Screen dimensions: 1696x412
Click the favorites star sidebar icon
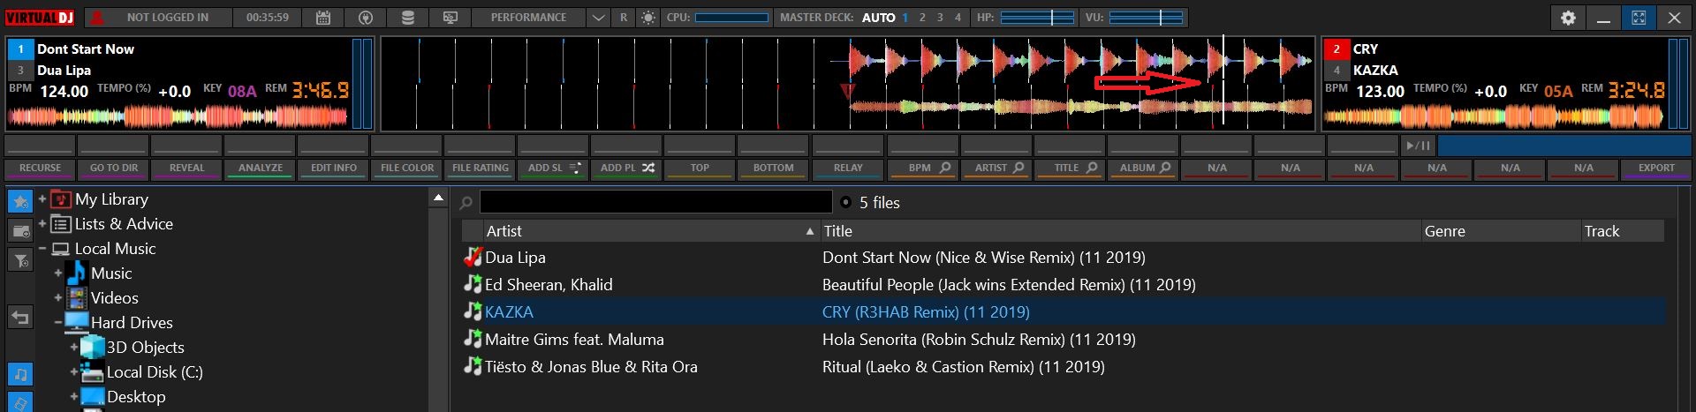(x=20, y=202)
